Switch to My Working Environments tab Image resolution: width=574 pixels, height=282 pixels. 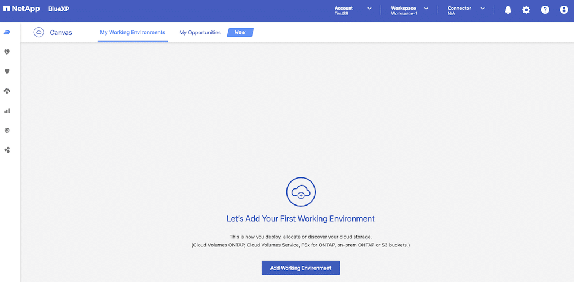[x=133, y=33]
